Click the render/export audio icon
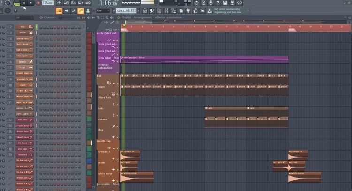The width and height of the screenshot is (352, 191). click(232, 3)
